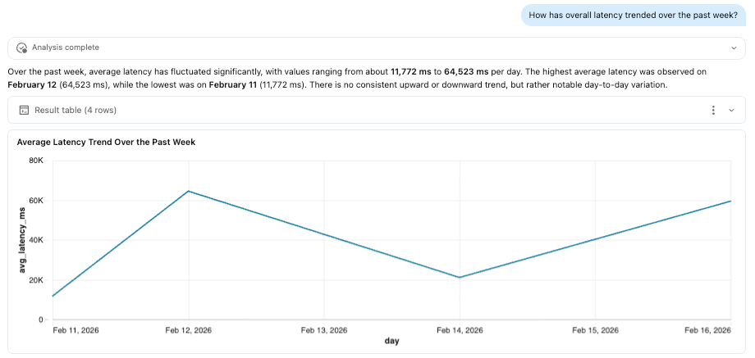The image size is (755, 358).
Task: Click the 40K y-axis label
Action: point(37,240)
